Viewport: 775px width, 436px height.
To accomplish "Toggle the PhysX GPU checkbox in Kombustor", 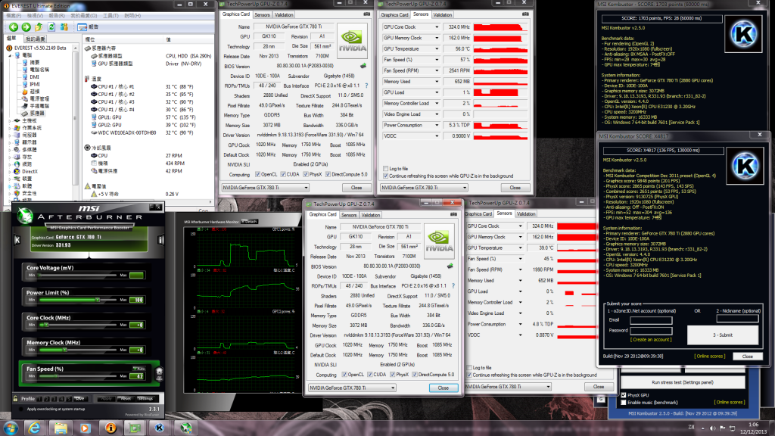I will point(623,394).
